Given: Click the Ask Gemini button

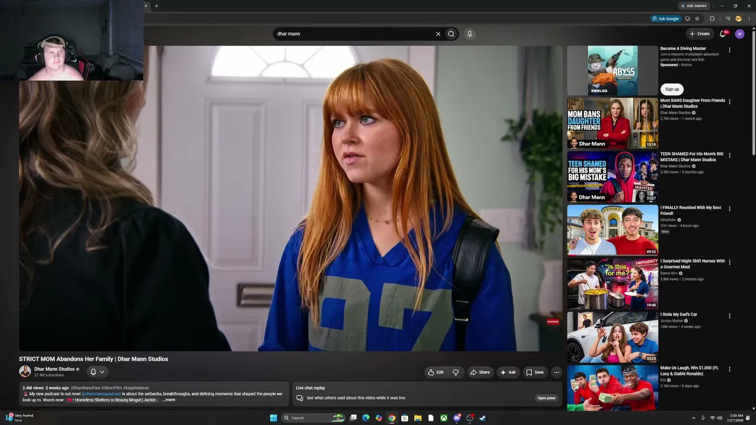Looking at the screenshot, I should coord(694,6).
